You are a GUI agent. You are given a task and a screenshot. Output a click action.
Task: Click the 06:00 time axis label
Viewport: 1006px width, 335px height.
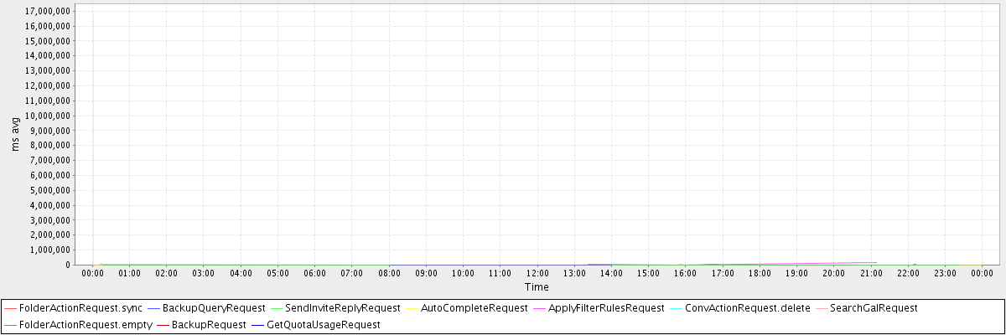[x=314, y=273]
